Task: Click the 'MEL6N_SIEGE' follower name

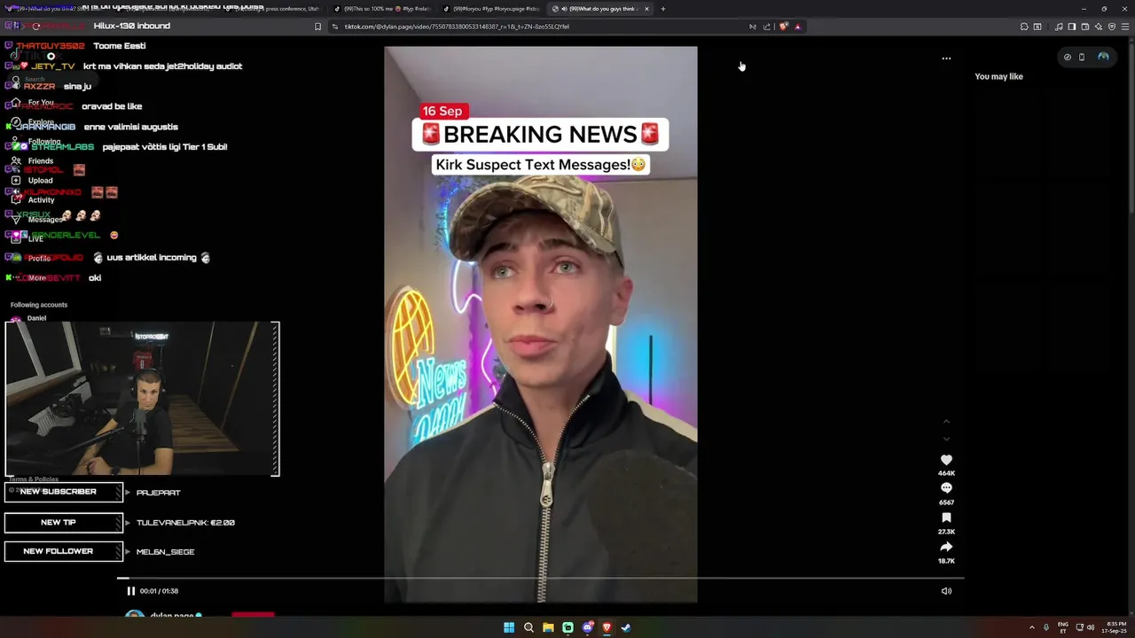Action: 165,552
